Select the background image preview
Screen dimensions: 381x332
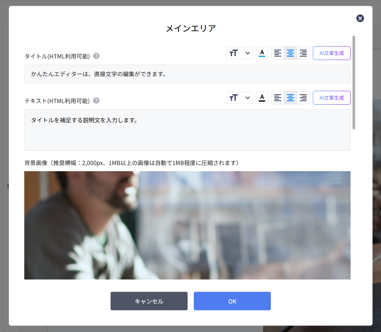pos(187,225)
